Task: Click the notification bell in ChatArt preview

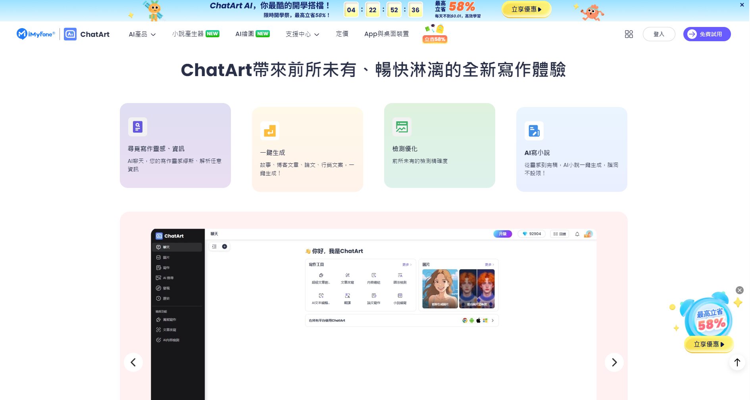Action: (x=577, y=234)
